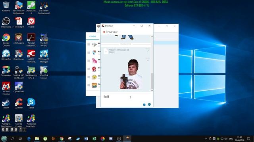
Task: Launch WinTools.net Professional shortcut
Action: pyautogui.click(x=19, y=7)
